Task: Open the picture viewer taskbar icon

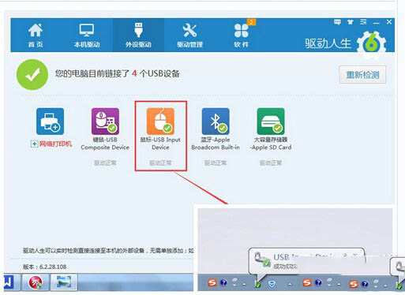Action: tap(64, 282)
